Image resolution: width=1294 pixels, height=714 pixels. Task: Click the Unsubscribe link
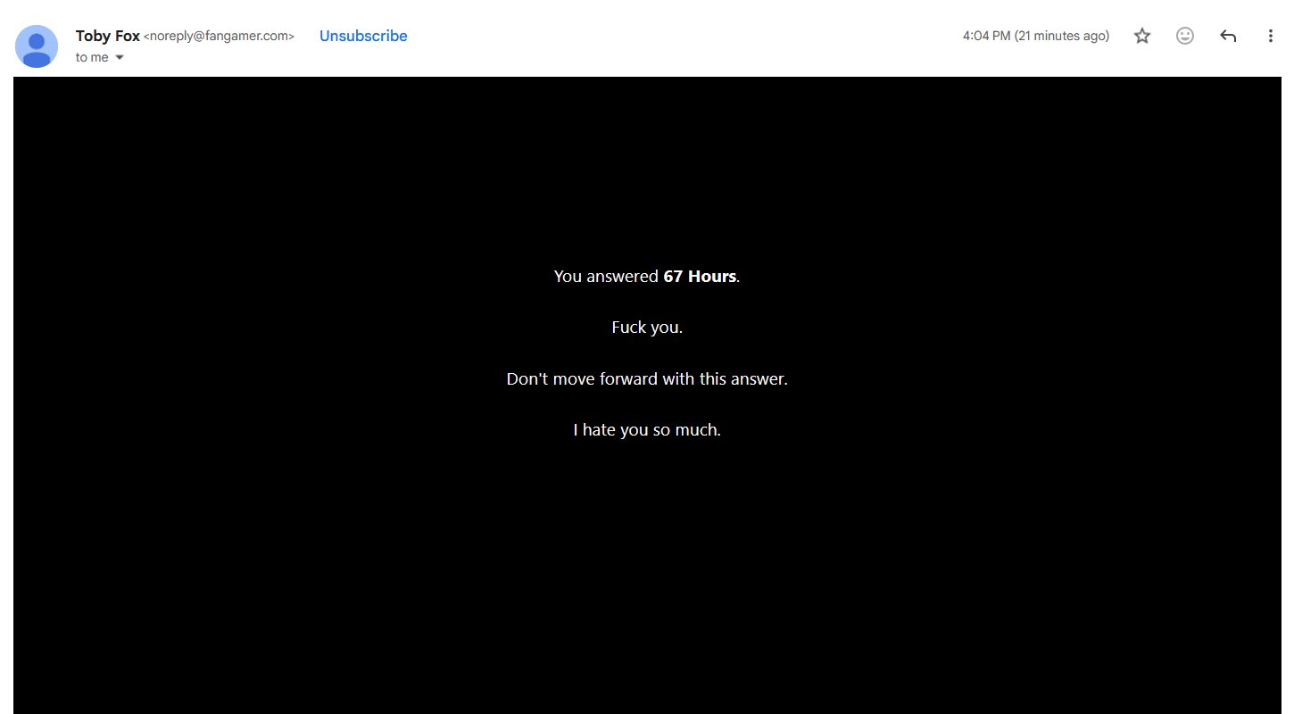click(363, 36)
